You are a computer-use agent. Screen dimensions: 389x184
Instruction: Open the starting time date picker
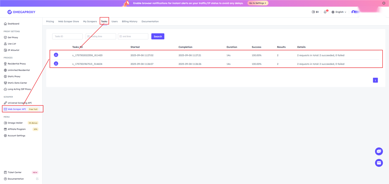(x=101, y=36)
